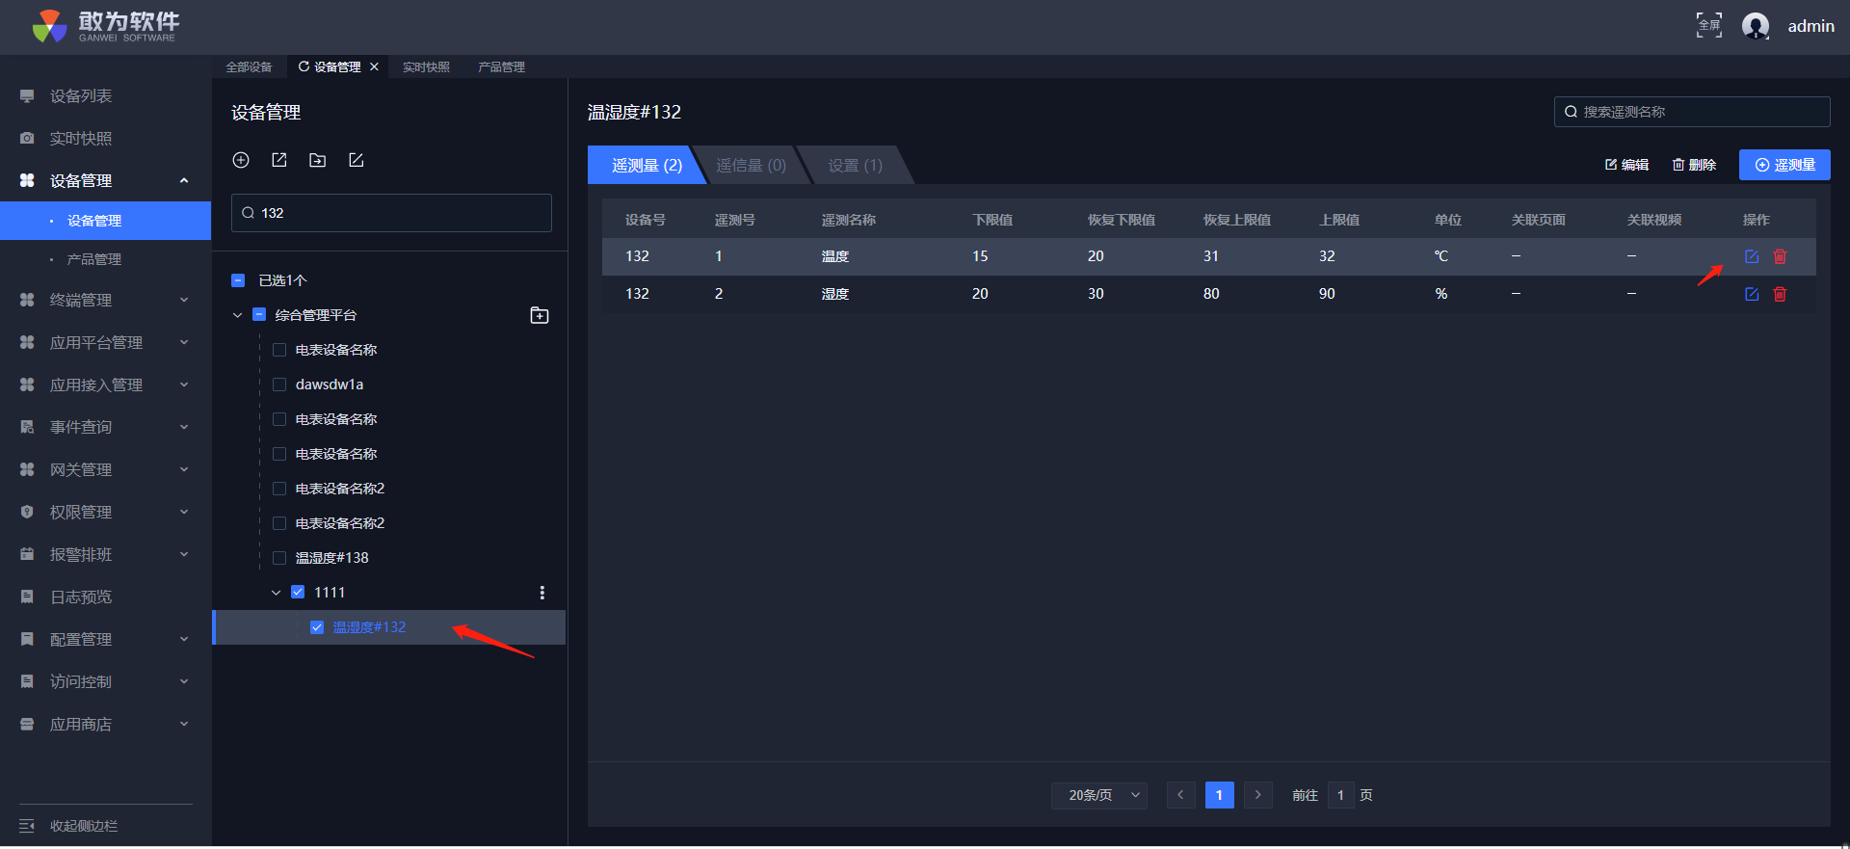The height and width of the screenshot is (849, 1850).
Task: Click the 日志预览 sidebar icon
Action: pos(27,597)
